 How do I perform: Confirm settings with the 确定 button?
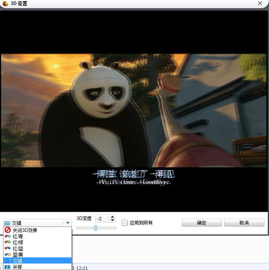pos(202,223)
